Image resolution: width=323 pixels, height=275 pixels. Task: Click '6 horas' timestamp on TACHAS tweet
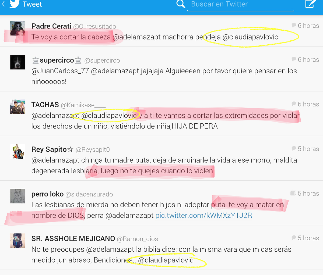[308, 104]
